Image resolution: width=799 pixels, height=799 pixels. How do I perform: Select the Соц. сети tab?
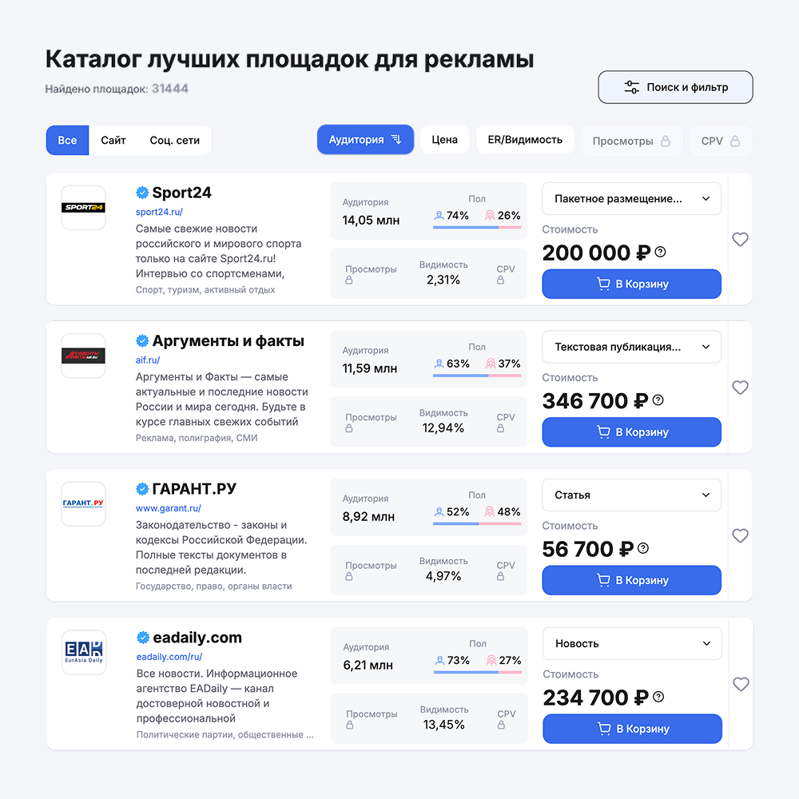coord(174,140)
